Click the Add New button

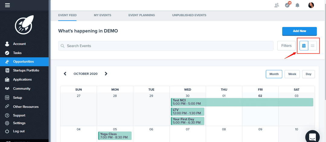point(299,31)
